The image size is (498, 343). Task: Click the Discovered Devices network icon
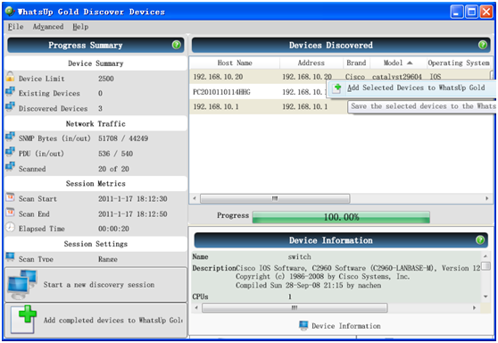[x=10, y=106]
